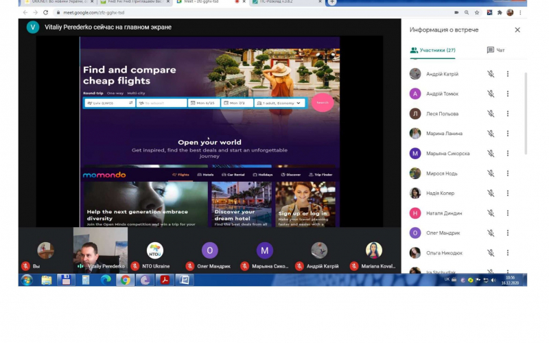
Task: Open the Windows Start menu
Action: (27, 280)
